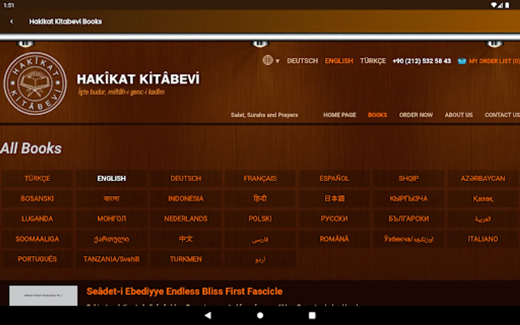Filter books by TÜRKÇE in grid

(x=37, y=178)
